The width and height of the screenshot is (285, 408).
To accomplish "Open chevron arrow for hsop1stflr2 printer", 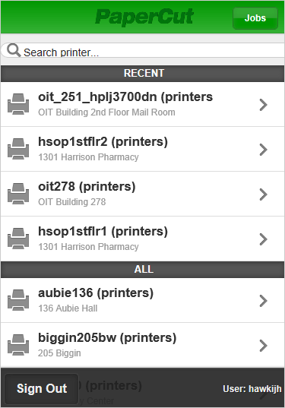I will [264, 150].
